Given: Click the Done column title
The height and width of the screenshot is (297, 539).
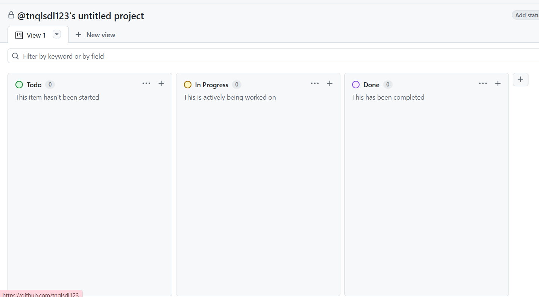Looking at the screenshot, I should pyautogui.click(x=371, y=85).
